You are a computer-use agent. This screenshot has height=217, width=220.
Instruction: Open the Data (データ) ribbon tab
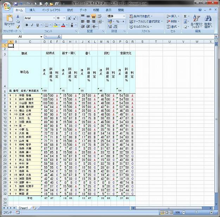click(83, 10)
